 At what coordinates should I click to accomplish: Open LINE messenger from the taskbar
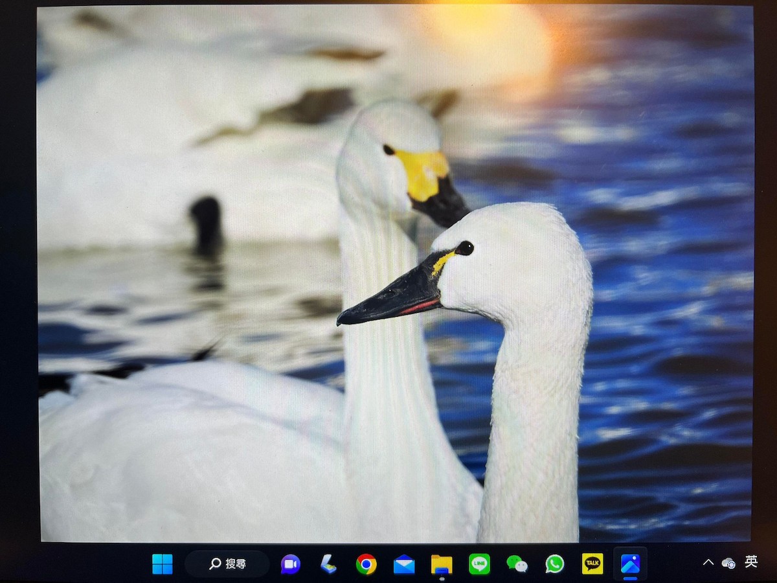point(479,564)
